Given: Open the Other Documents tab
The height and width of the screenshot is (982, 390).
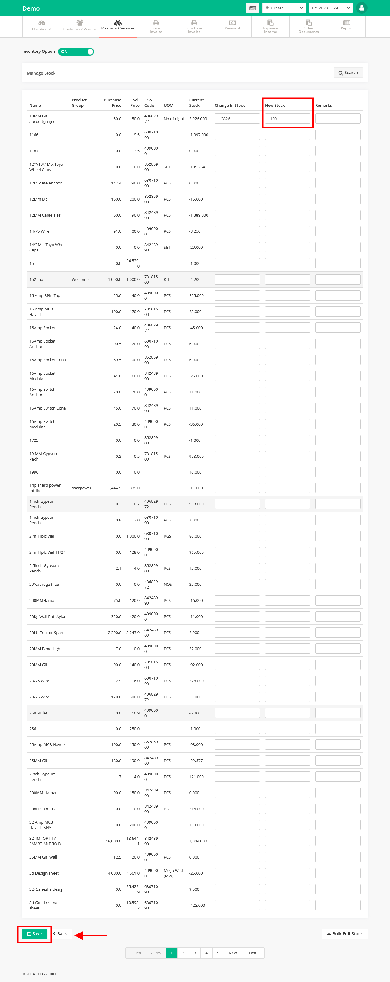Looking at the screenshot, I should (308, 27).
